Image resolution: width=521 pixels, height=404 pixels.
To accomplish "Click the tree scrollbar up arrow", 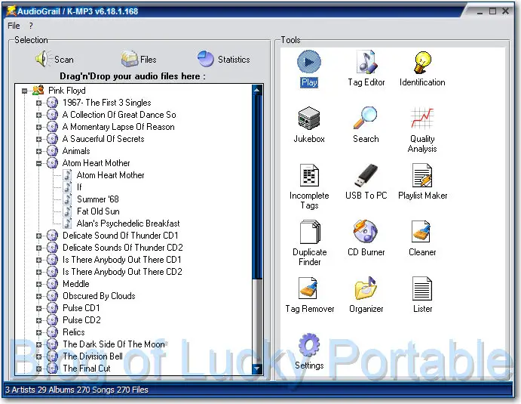I will [x=257, y=90].
